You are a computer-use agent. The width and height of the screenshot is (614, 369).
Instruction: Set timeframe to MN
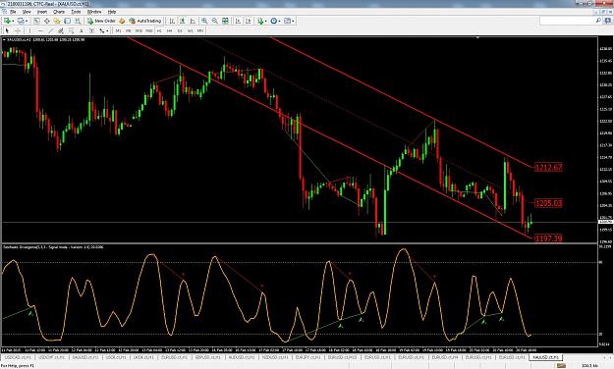tap(200, 30)
